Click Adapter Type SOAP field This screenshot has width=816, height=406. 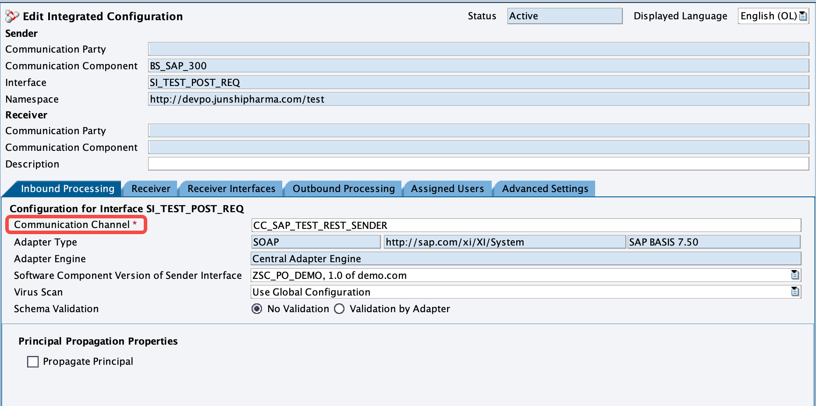[x=316, y=242]
